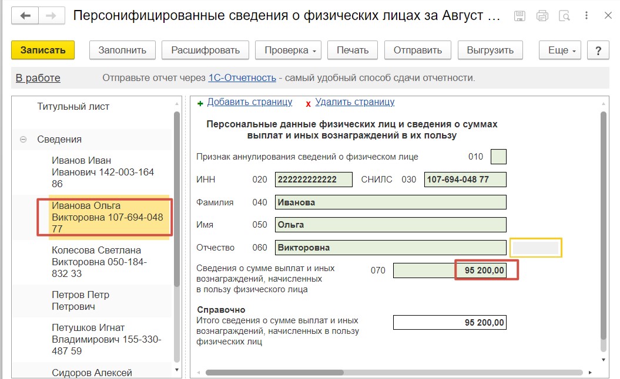Open the Проверка dropdown

[x=288, y=50]
